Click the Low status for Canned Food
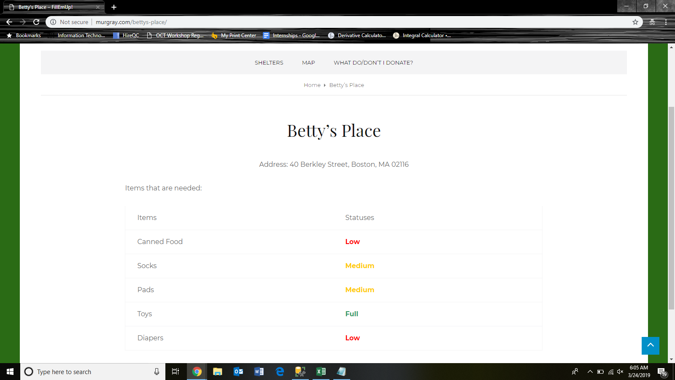This screenshot has width=675, height=380. (353, 242)
